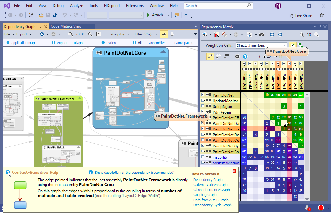Image resolution: width=331 pixels, height=213 pixels.
Task: Click the red matrix cell selection icon
Action: [x=216, y=35]
